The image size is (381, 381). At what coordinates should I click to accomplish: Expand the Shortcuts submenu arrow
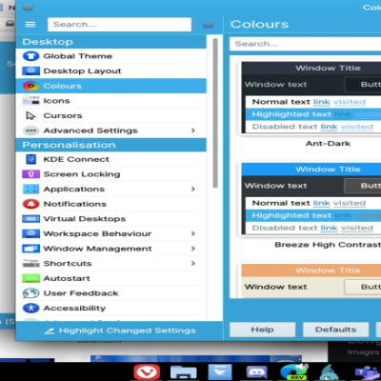click(193, 264)
